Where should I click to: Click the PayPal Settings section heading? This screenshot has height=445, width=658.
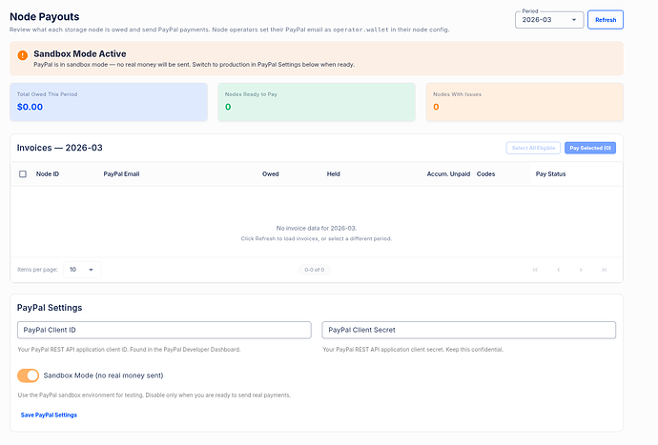tap(50, 308)
